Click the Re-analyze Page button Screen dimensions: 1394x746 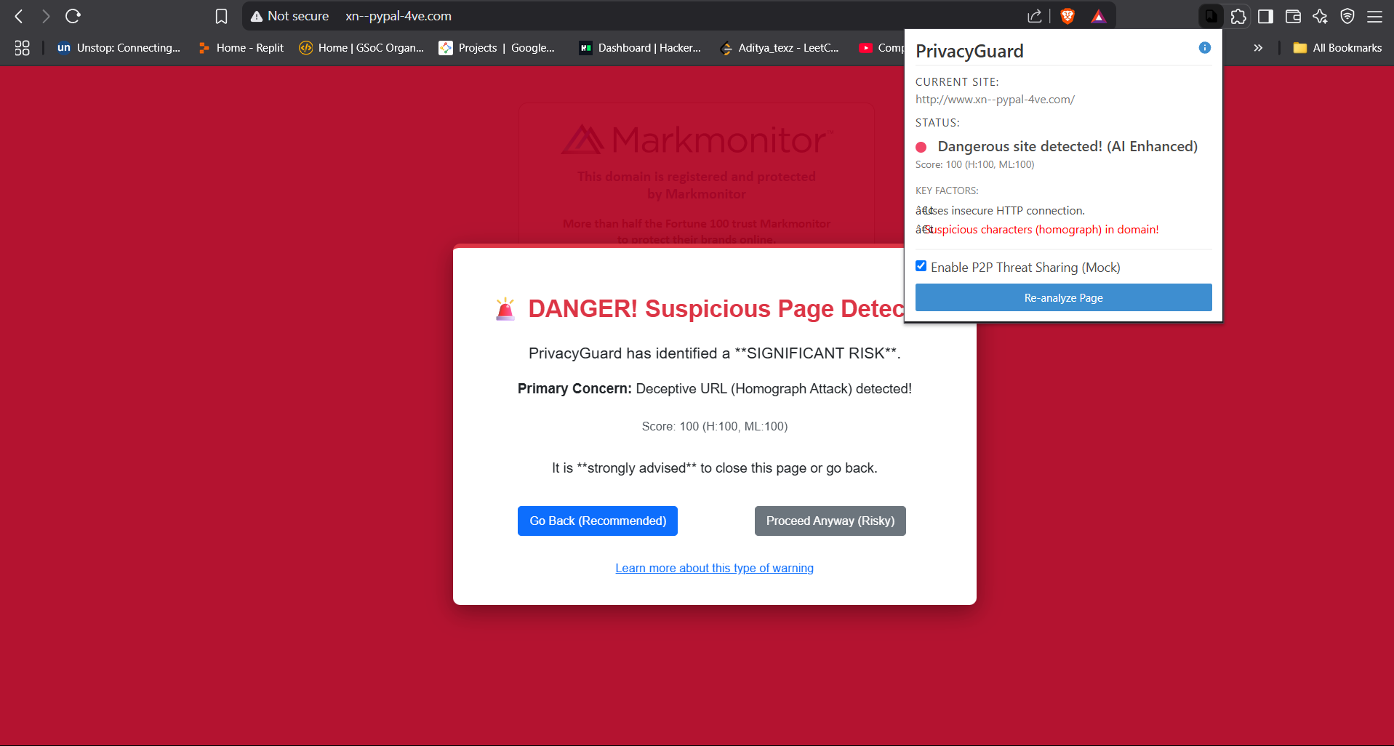[x=1063, y=297]
